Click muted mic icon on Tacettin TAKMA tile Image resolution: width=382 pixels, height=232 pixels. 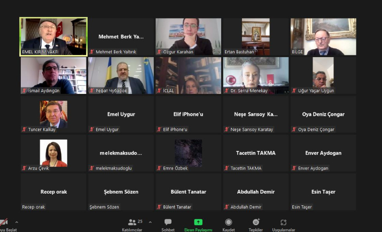[x=227, y=169]
